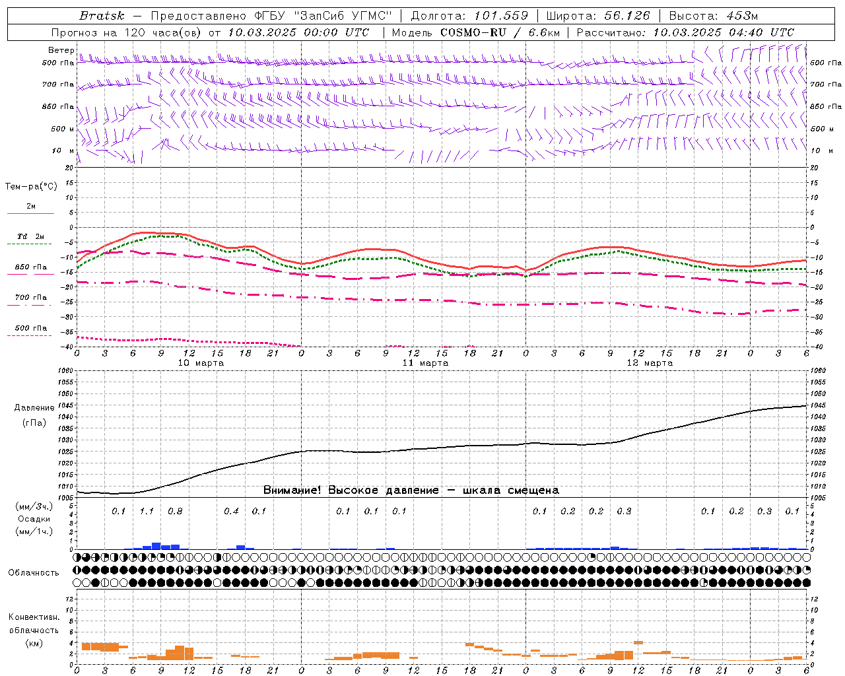Click the Осадки precipitation label
Image resolution: width=845 pixels, height=676 pixels.
(34, 519)
